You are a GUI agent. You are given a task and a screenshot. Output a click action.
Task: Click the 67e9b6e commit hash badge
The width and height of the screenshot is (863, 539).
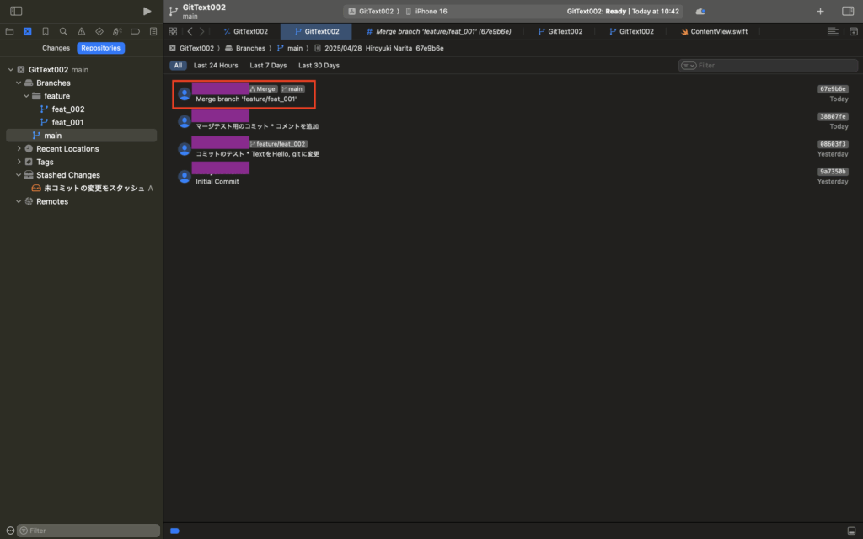[x=833, y=89]
